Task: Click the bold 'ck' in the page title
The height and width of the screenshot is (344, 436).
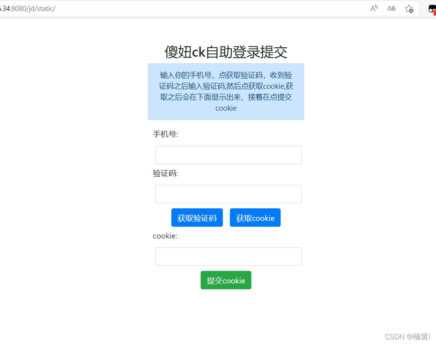Action: [x=198, y=52]
